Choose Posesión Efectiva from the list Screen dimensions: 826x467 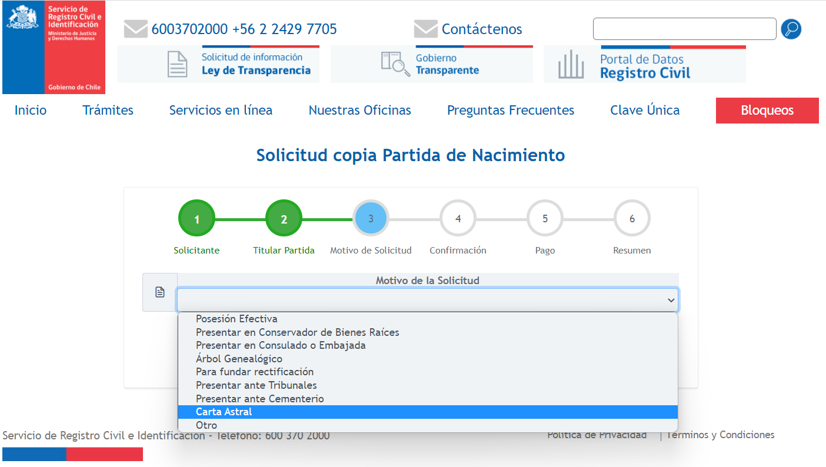coord(237,319)
